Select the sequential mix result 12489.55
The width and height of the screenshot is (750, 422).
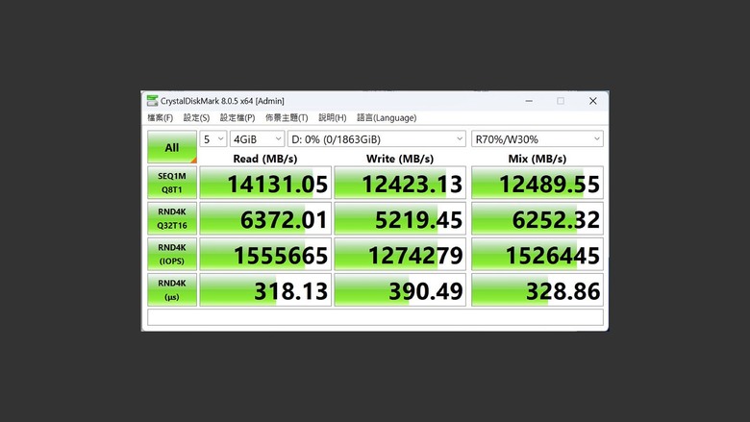click(537, 183)
